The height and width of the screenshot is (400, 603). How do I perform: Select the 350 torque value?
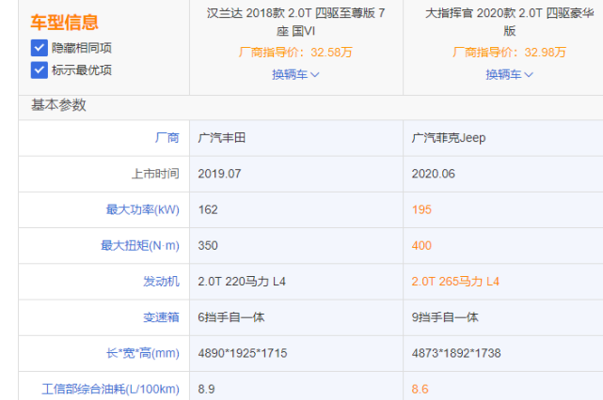point(208,245)
